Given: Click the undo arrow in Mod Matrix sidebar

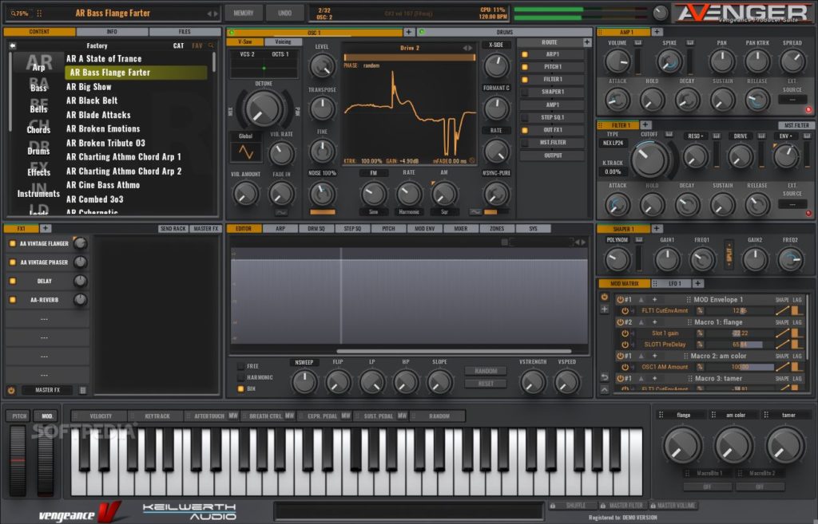Looking at the screenshot, I should click(x=605, y=377).
